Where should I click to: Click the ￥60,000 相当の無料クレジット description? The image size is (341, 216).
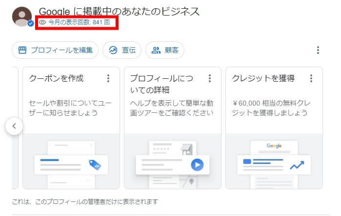point(271,108)
